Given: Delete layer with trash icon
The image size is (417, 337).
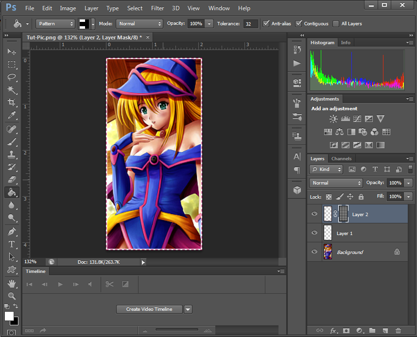Looking at the screenshot, I should tap(398, 330).
